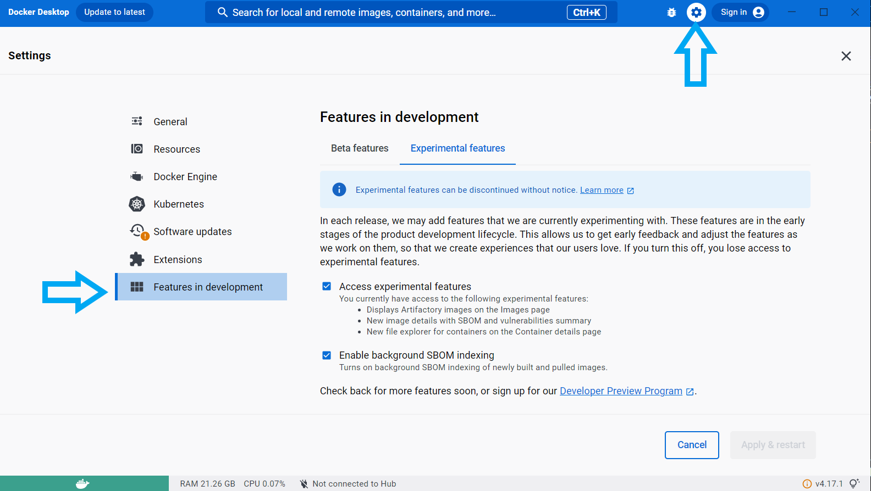This screenshot has height=491, width=871.
Task: Minimize the Docker Desktop window
Action: point(792,12)
